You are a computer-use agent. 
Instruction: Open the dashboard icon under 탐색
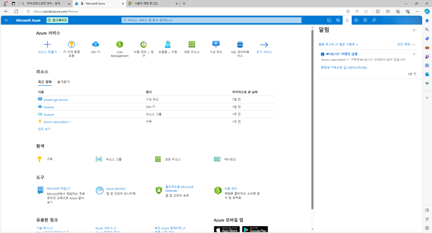point(217,159)
